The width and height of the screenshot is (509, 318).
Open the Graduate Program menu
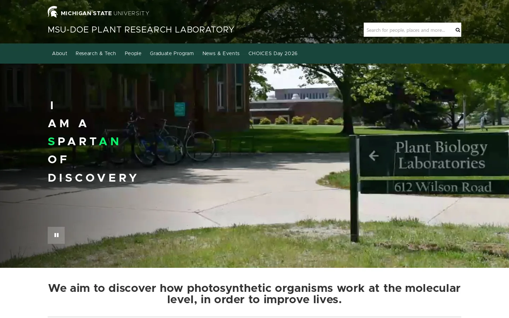coord(172,54)
